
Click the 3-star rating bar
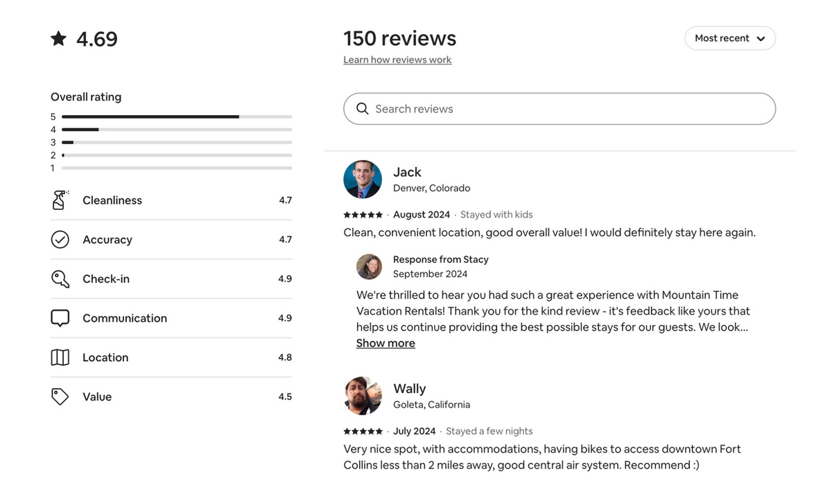[x=176, y=142]
